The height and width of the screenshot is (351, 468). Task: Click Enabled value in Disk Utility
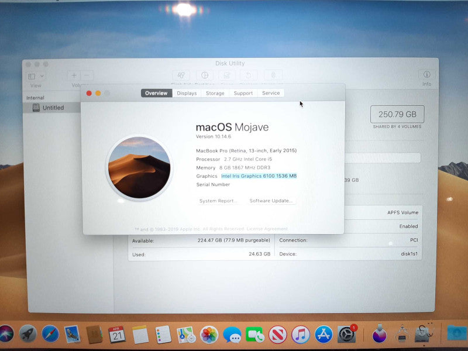point(408,226)
